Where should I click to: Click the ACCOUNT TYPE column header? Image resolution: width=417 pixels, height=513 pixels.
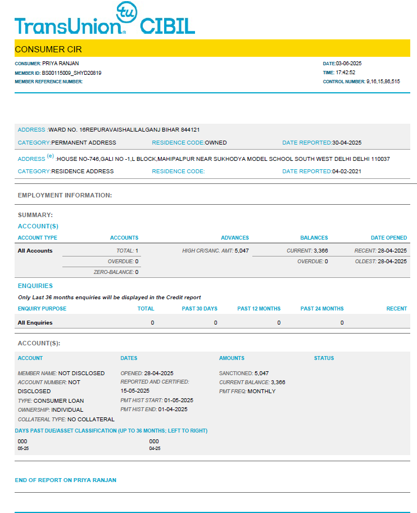(x=37, y=238)
